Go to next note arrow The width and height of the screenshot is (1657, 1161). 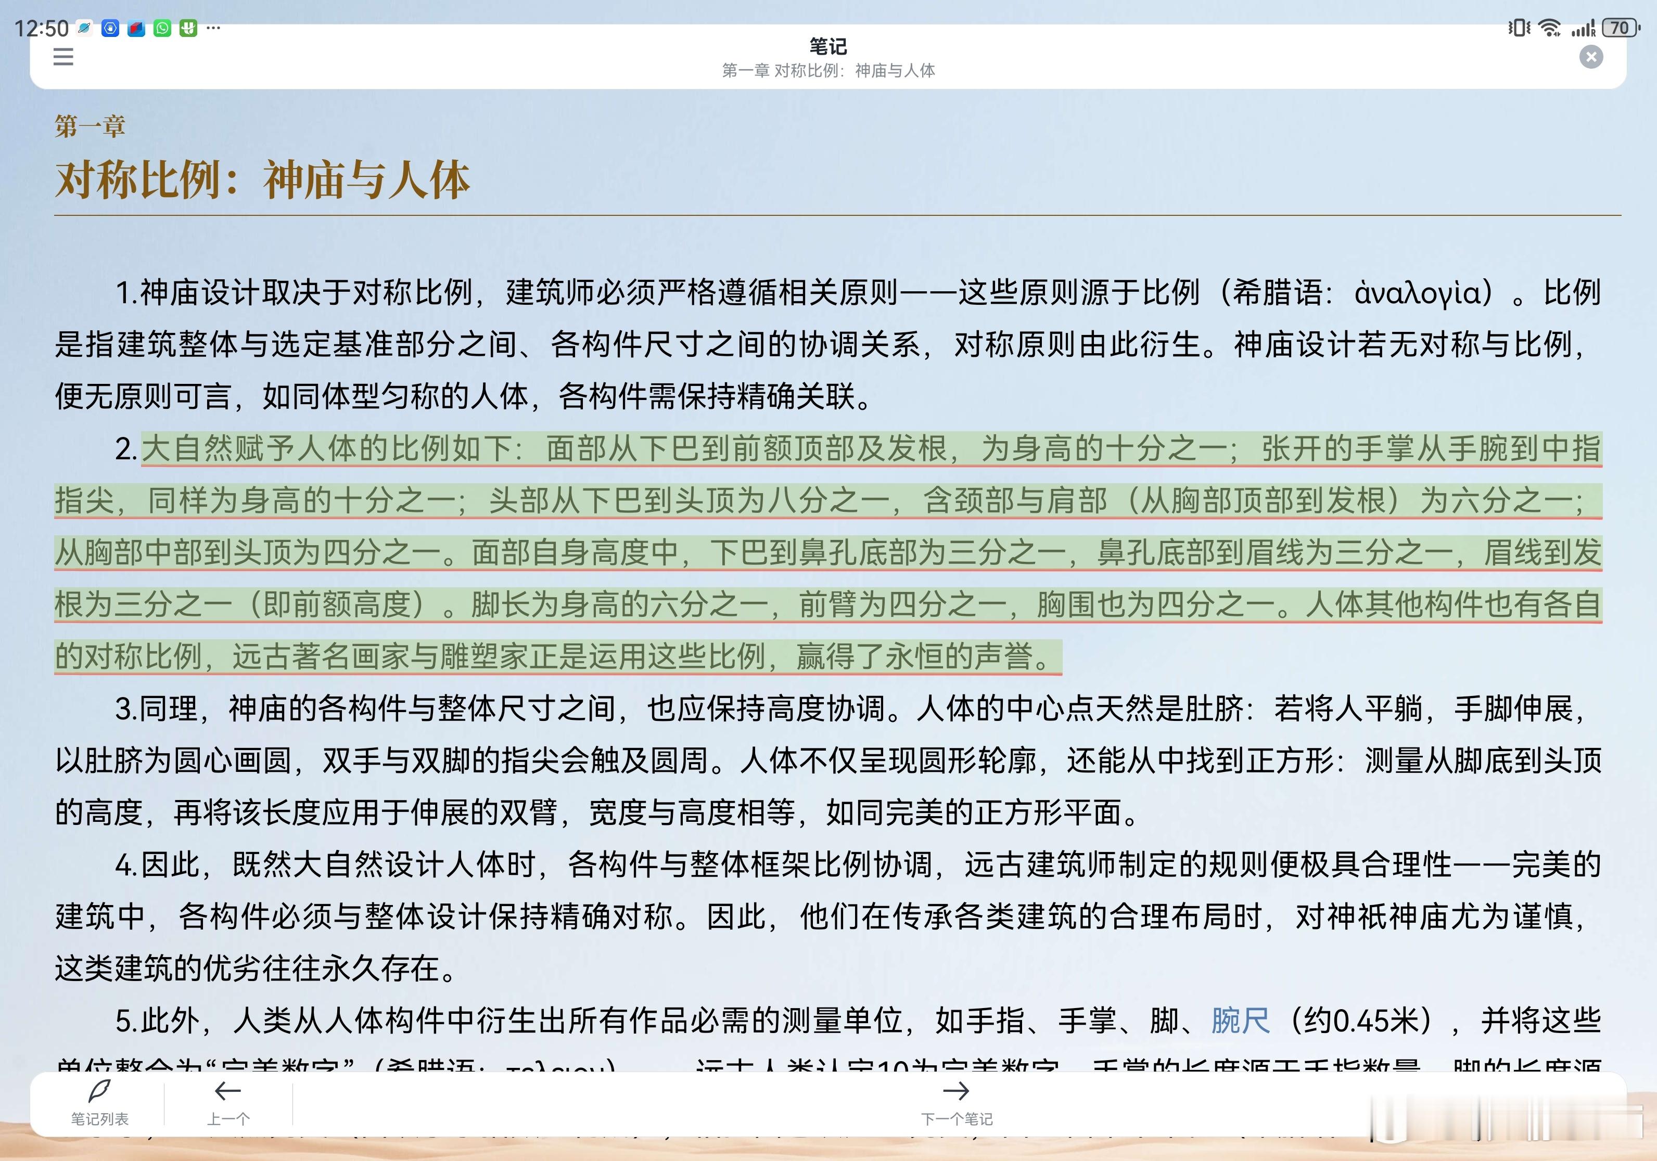(955, 1090)
